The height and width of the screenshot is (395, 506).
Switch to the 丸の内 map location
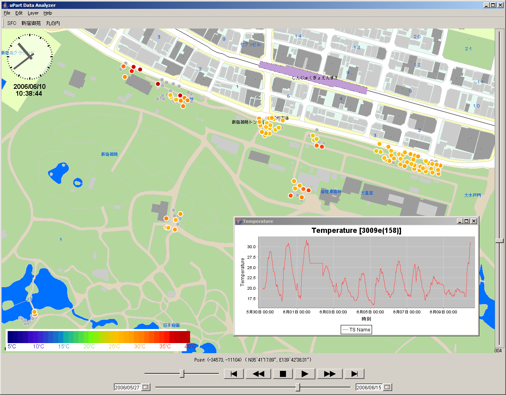point(53,23)
